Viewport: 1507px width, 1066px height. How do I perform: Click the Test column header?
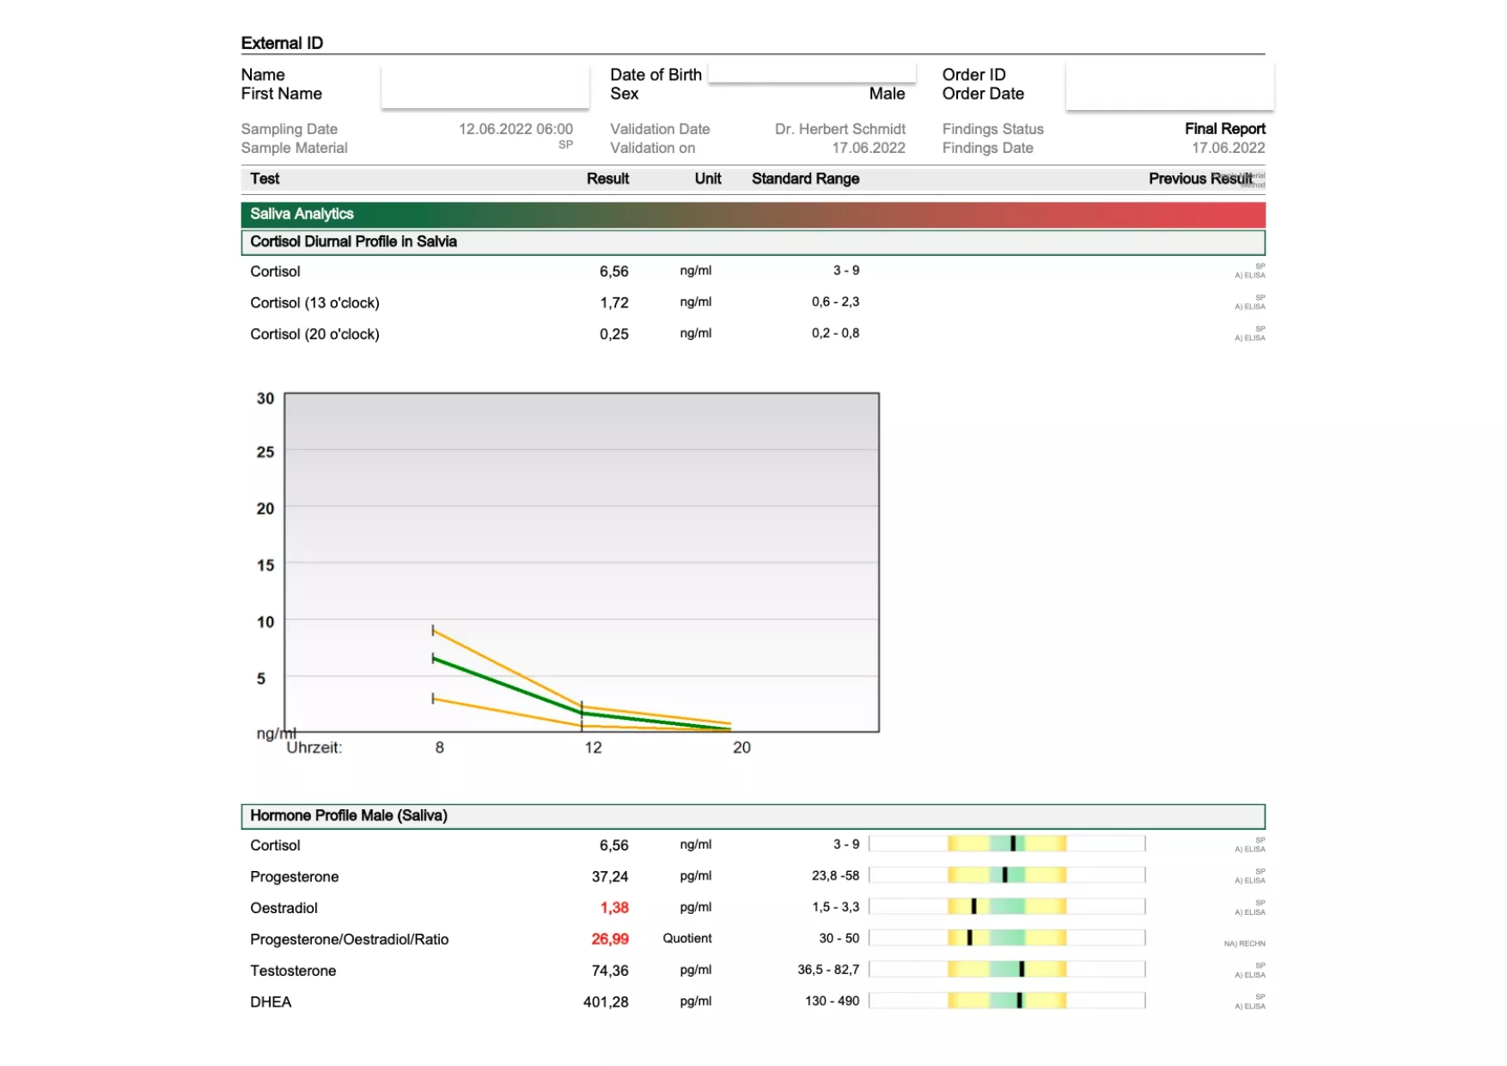(265, 179)
